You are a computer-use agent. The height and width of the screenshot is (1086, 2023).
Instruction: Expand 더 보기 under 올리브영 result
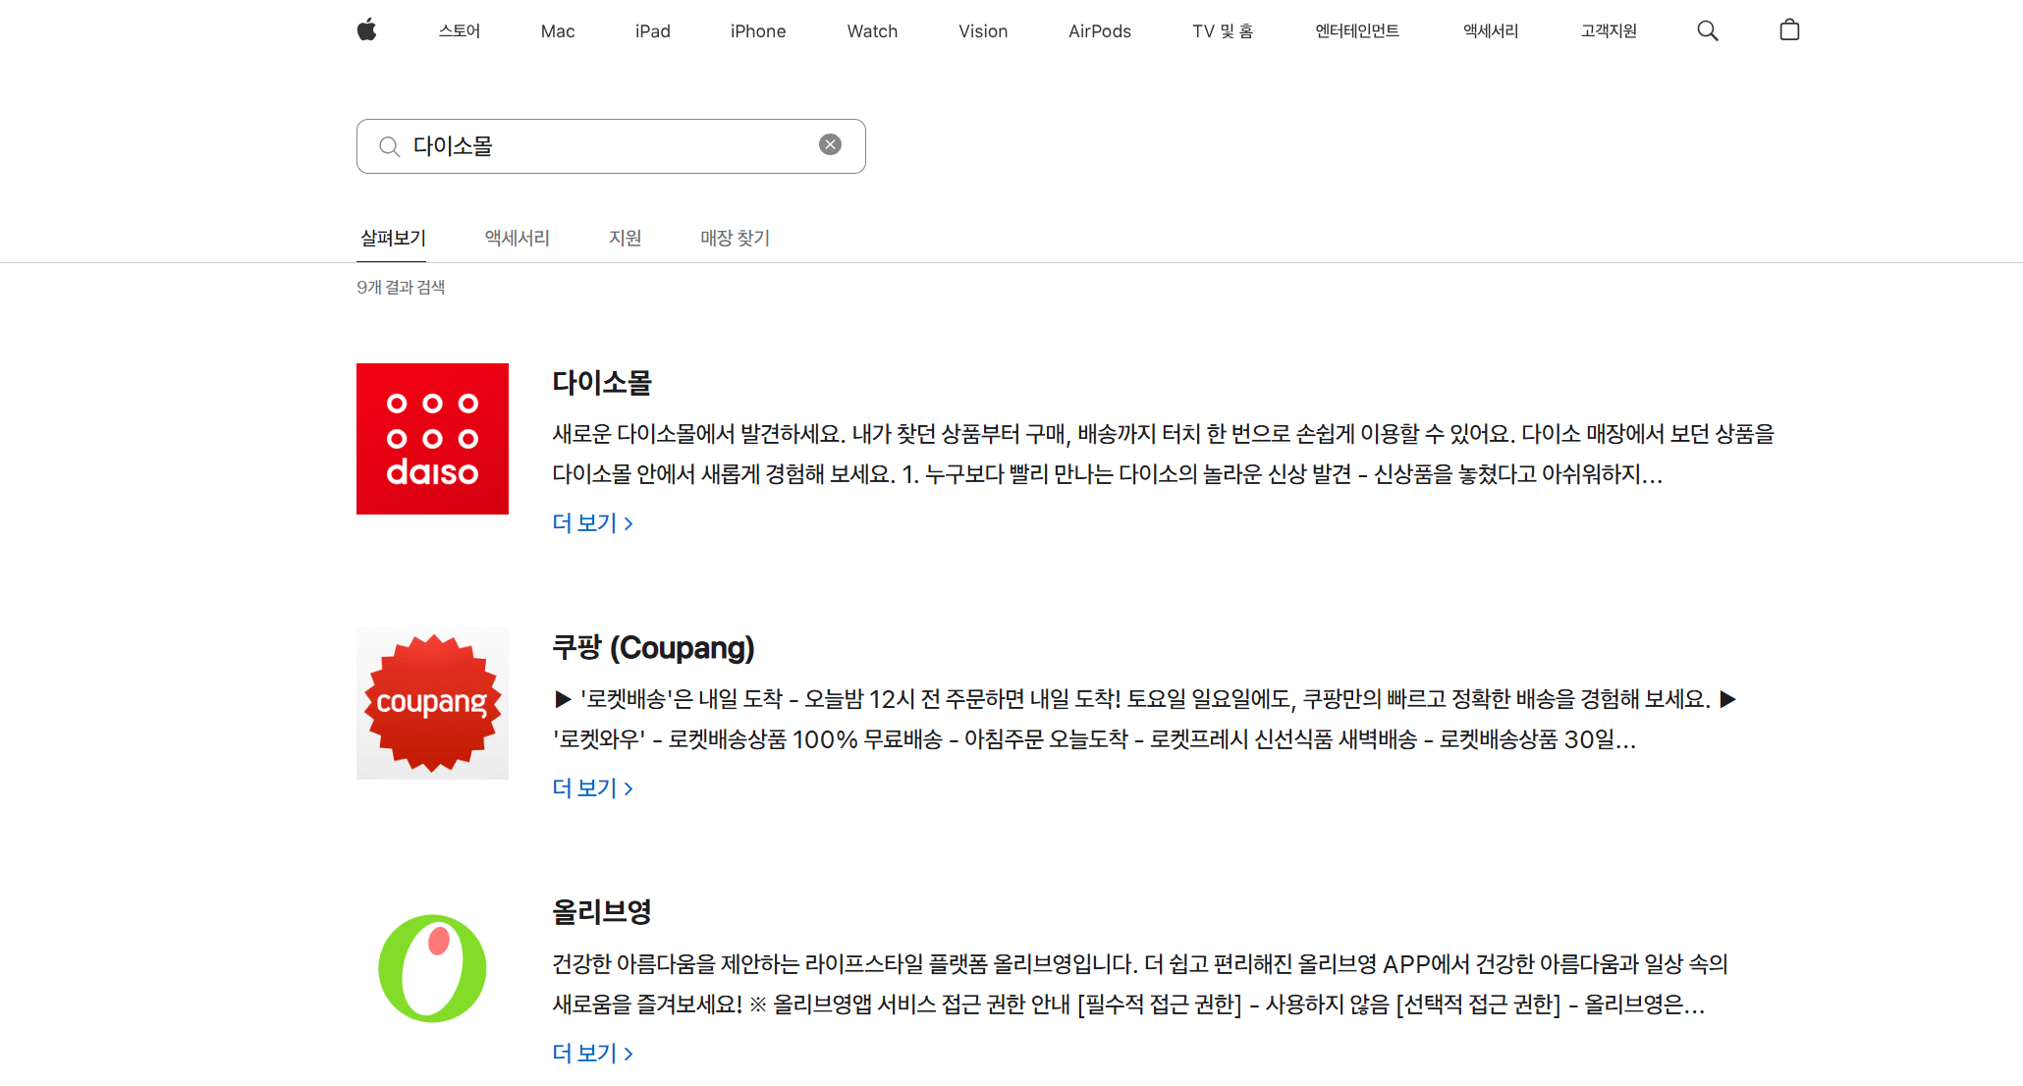click(592, 1054)
